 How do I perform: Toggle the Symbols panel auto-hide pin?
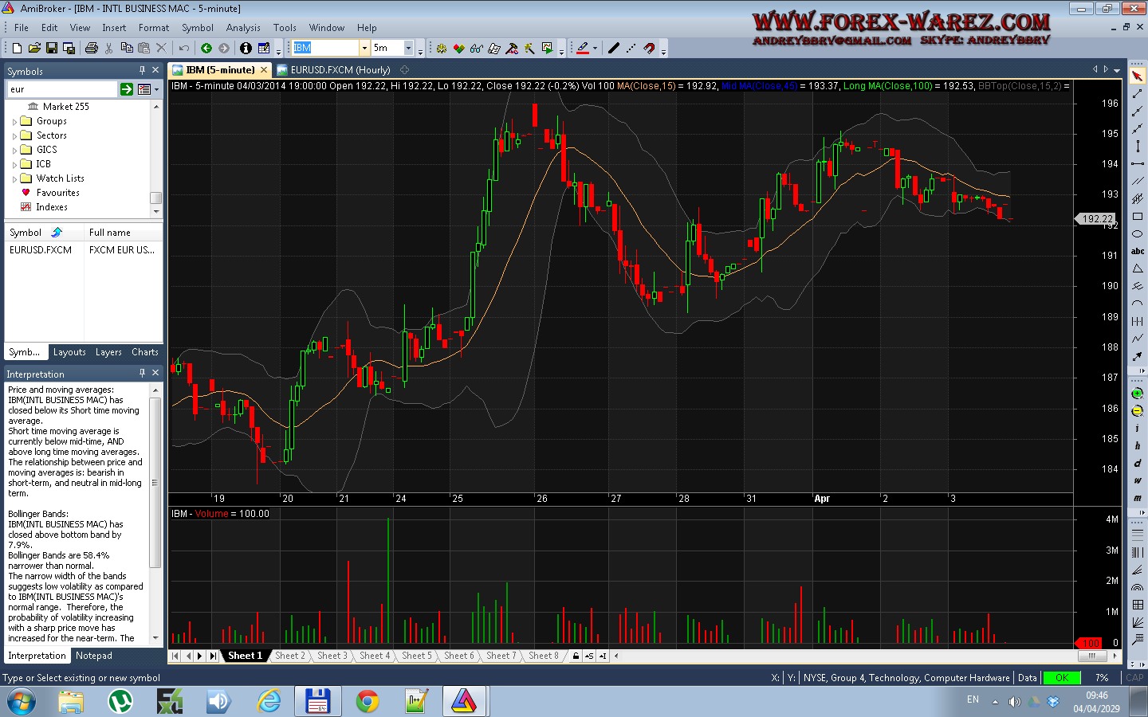click(142, 70)
